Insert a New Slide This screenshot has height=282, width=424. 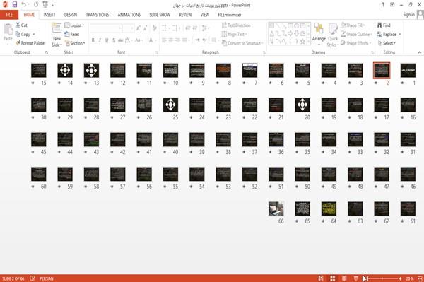[x=57, y=35]
